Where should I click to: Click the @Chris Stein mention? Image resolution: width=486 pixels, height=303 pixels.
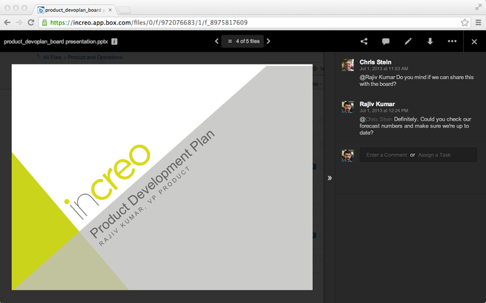click(376, 119)
